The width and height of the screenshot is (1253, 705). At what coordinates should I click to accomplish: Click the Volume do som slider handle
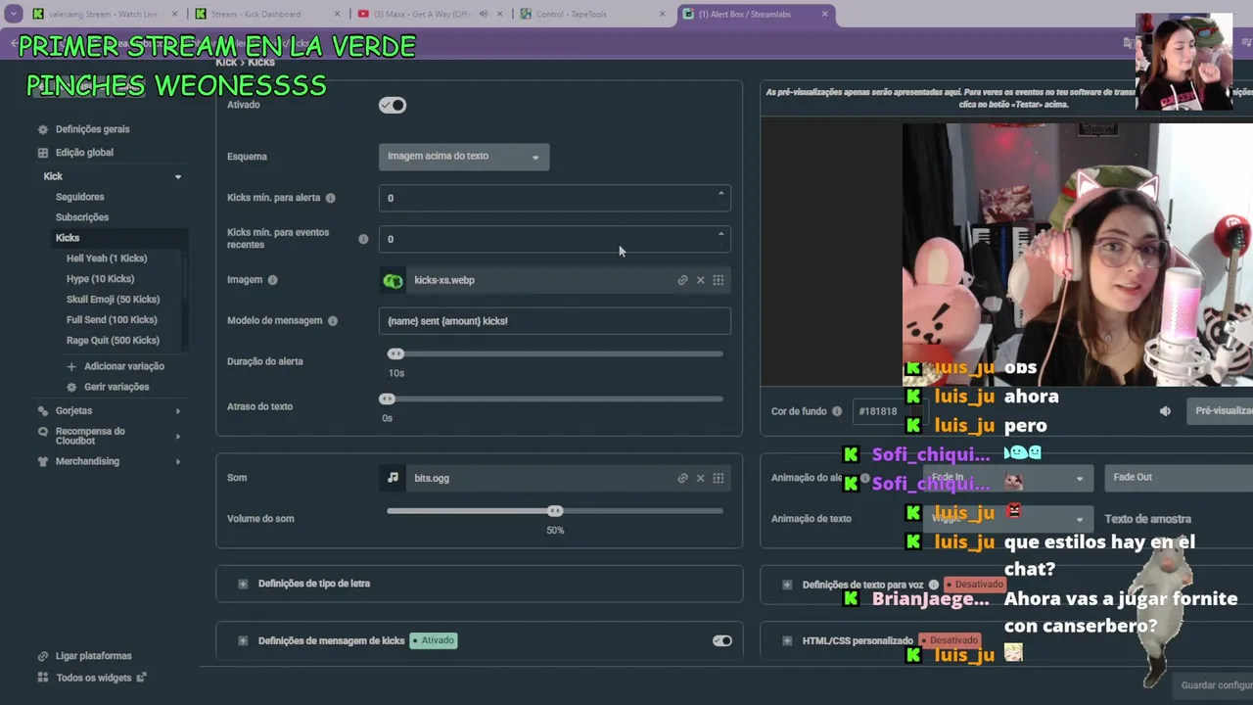[555, 511]
